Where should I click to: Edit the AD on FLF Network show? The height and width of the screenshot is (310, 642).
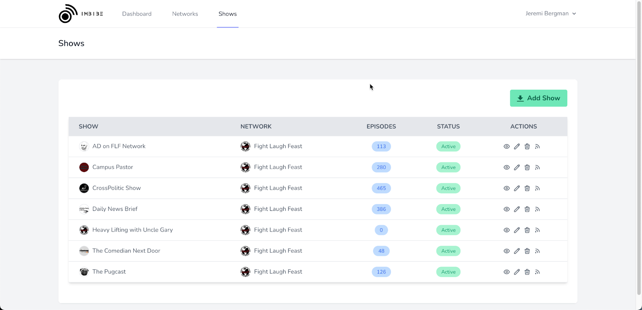517,146
